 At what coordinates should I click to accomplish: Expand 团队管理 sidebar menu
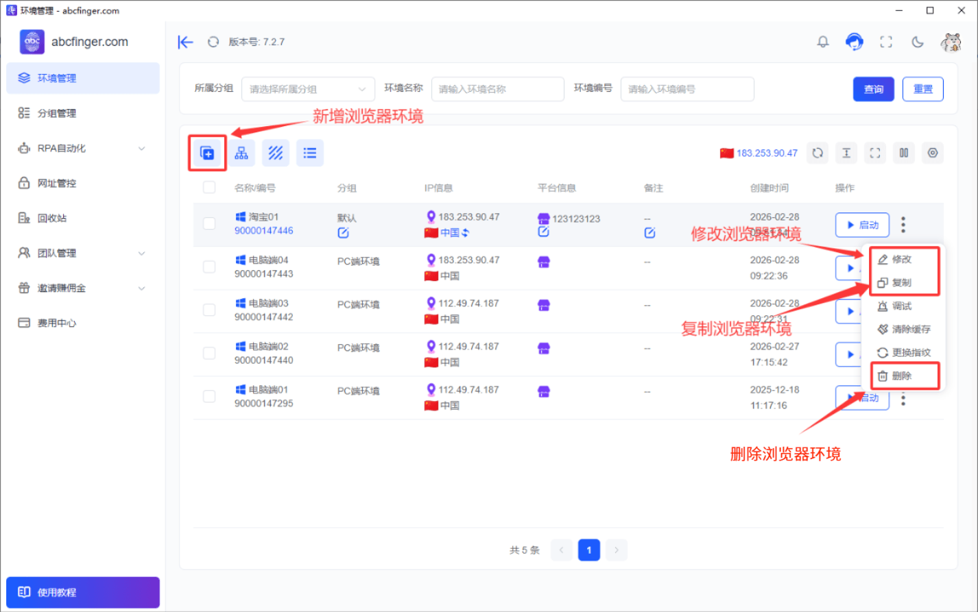click(x=83, y=253)
